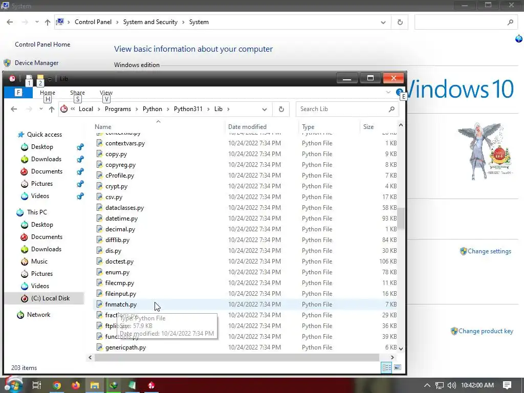Select This PC in navigation pane
Screen dimensions: 524x393
tap(37, 212)
